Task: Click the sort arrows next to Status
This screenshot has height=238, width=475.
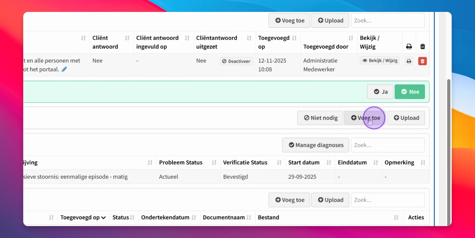Action: coord(132,218)
